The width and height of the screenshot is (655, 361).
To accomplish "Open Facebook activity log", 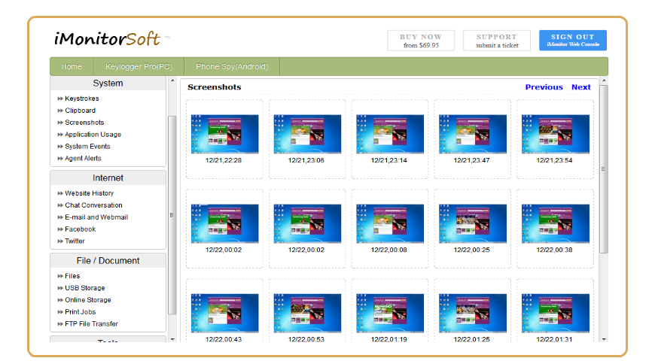I will pos(81,229).
